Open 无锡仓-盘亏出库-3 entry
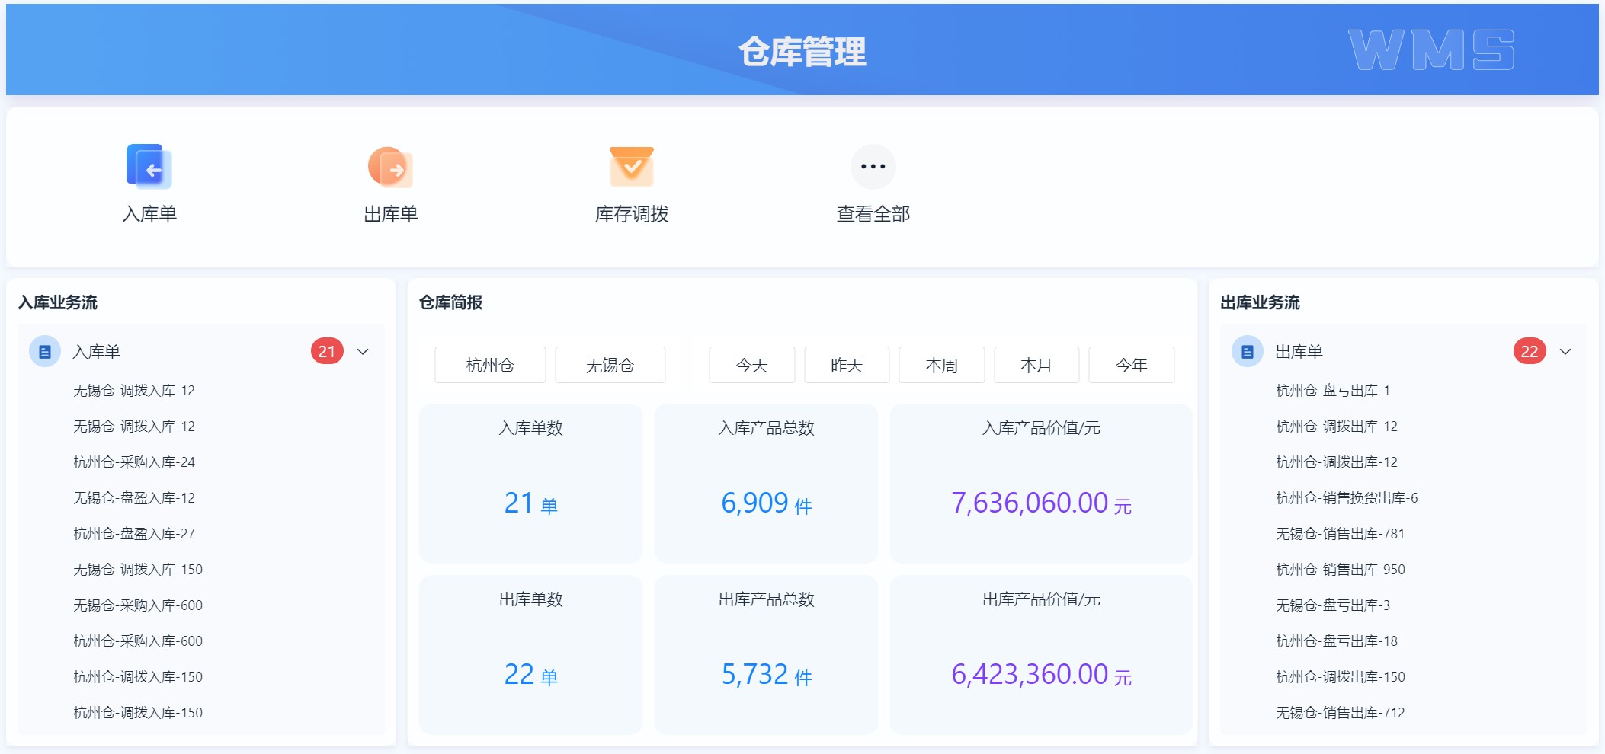The height and width of the screenshot is (754, 1605). click(x=1333, y=605)
